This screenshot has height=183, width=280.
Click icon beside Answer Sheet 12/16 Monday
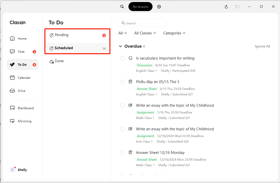click(x=130, y=152)
